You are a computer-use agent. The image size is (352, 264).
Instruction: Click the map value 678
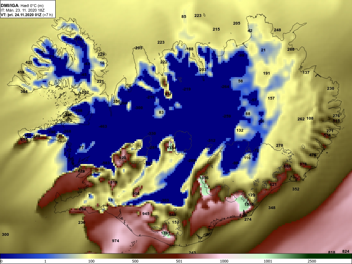[81, 171]
